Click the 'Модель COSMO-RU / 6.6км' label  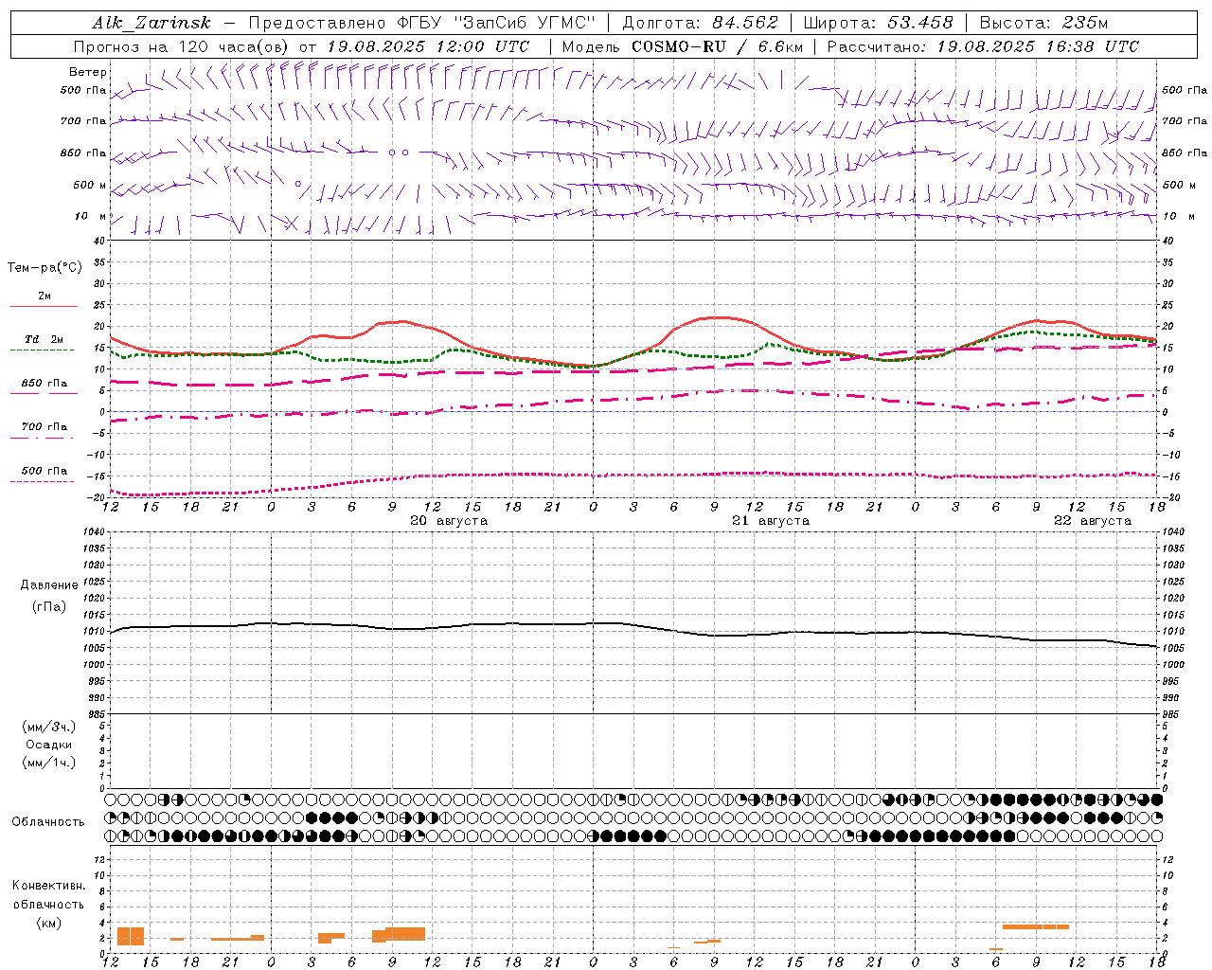682,46
